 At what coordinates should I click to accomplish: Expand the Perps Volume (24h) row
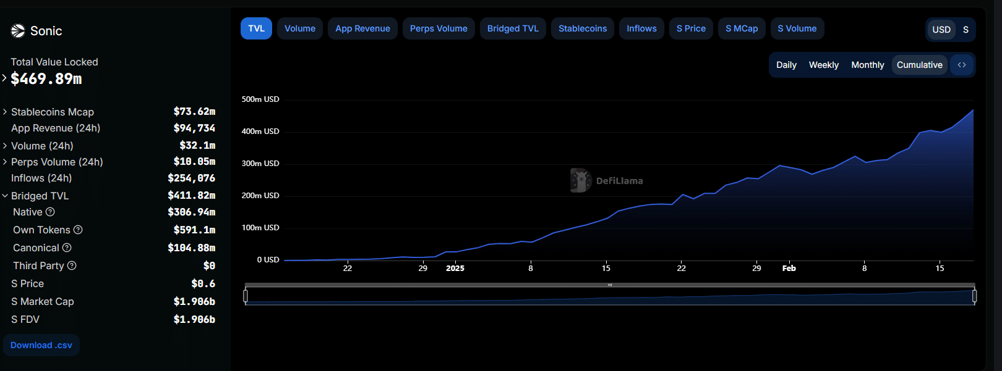[x=5, y=162]
